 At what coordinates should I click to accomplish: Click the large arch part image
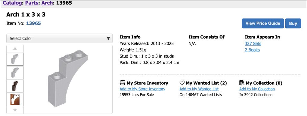tap(68, 78)
